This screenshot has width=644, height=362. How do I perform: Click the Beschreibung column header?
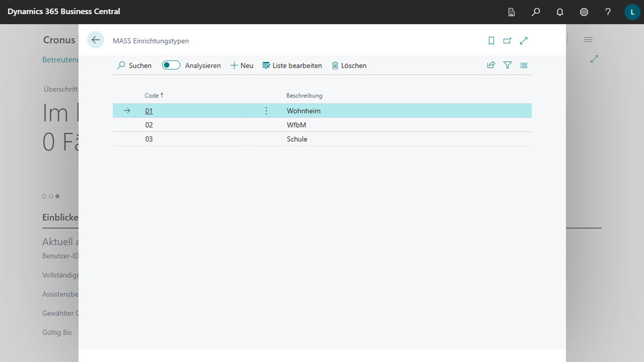coord(304,96)
